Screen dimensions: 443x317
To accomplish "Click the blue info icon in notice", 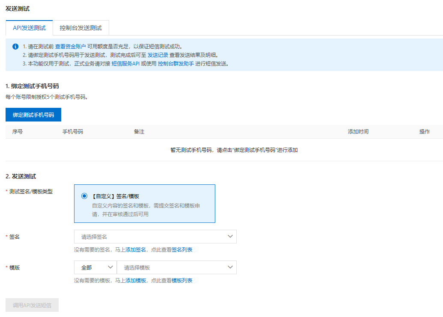I will click(15, 47).
